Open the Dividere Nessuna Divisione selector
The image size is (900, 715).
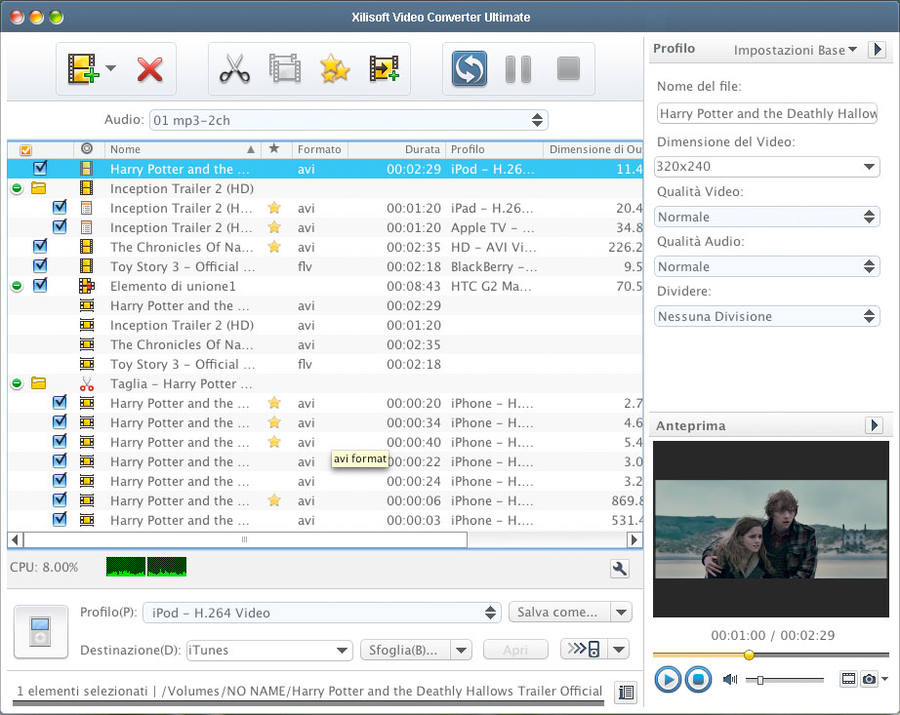coord(767,316)
